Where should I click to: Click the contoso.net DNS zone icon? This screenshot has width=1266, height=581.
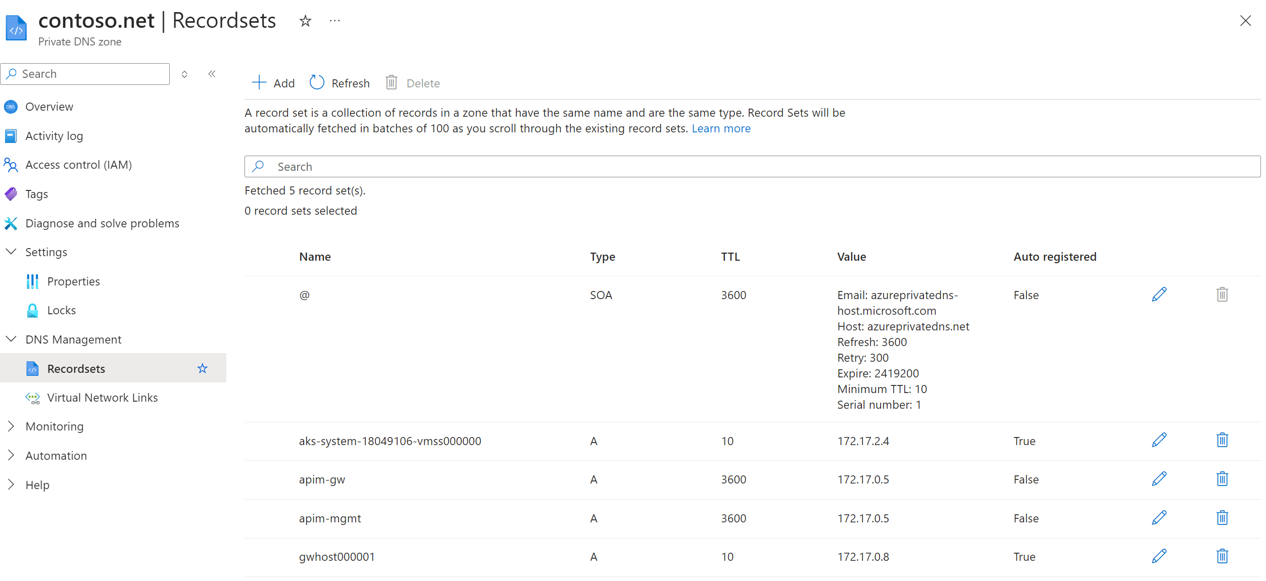pos(16,28)
